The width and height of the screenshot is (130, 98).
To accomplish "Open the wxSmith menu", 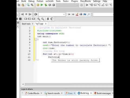I will click(x=50, y=1).
